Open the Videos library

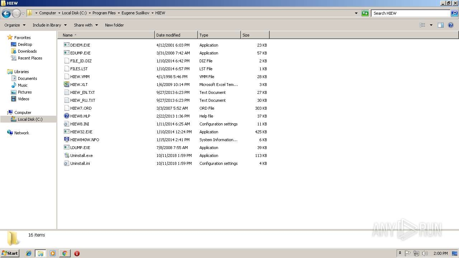click(x=24, y=99)
